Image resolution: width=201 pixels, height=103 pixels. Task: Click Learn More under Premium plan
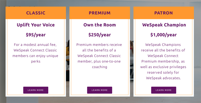(x=99, y=90)
